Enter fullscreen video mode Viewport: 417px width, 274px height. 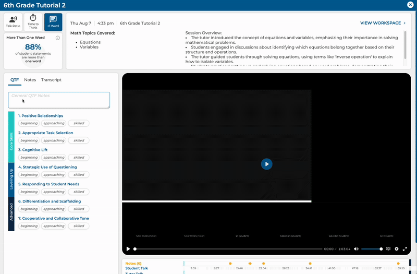(405, 249)
